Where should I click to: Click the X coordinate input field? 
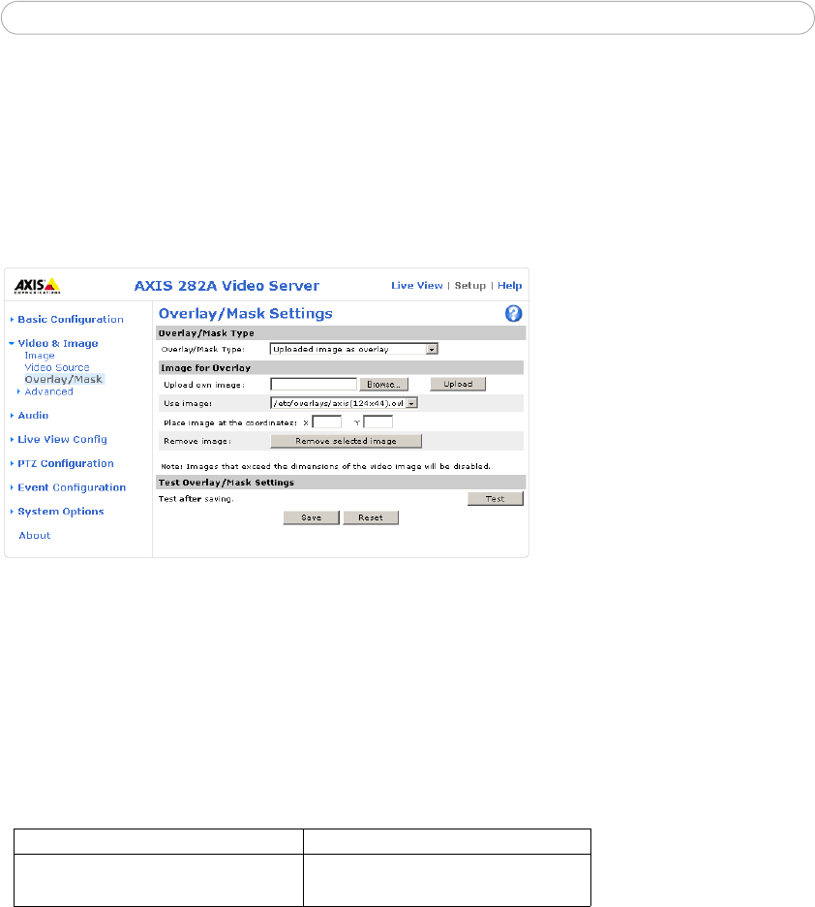point(327,422)
